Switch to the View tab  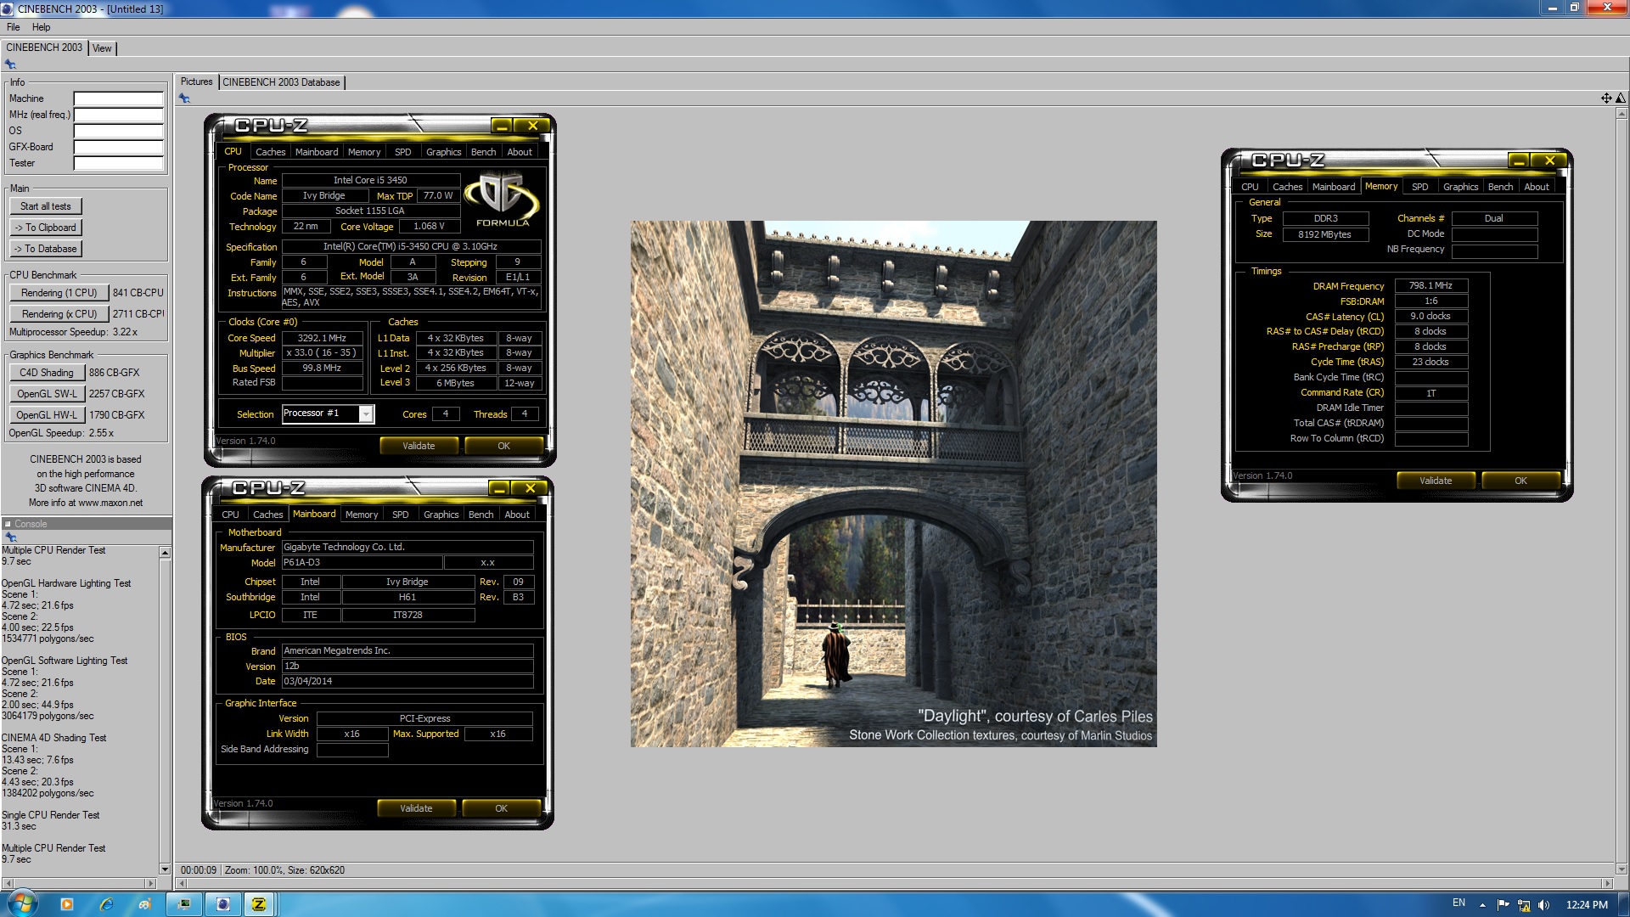tap(102, 48)
